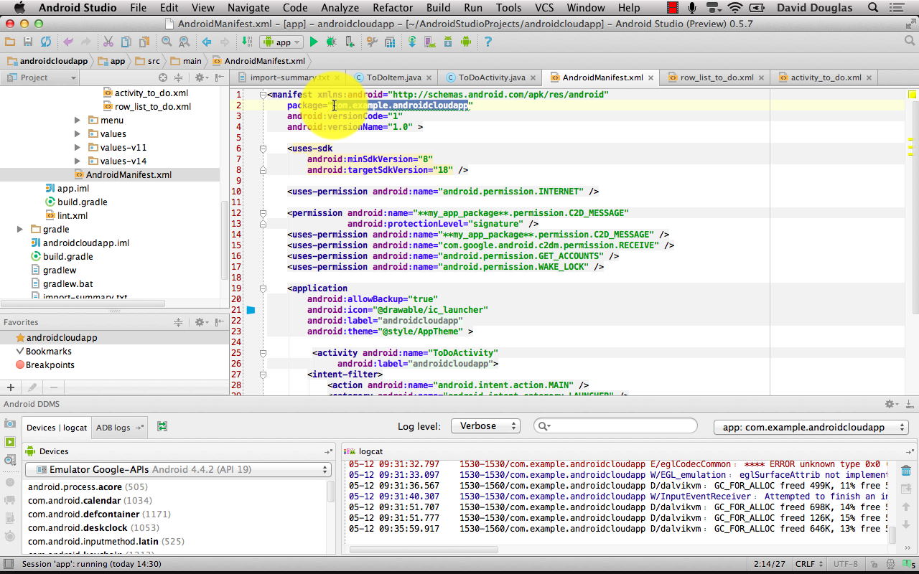
Task: Select the ADB logs tab
Action: (113, 428)
